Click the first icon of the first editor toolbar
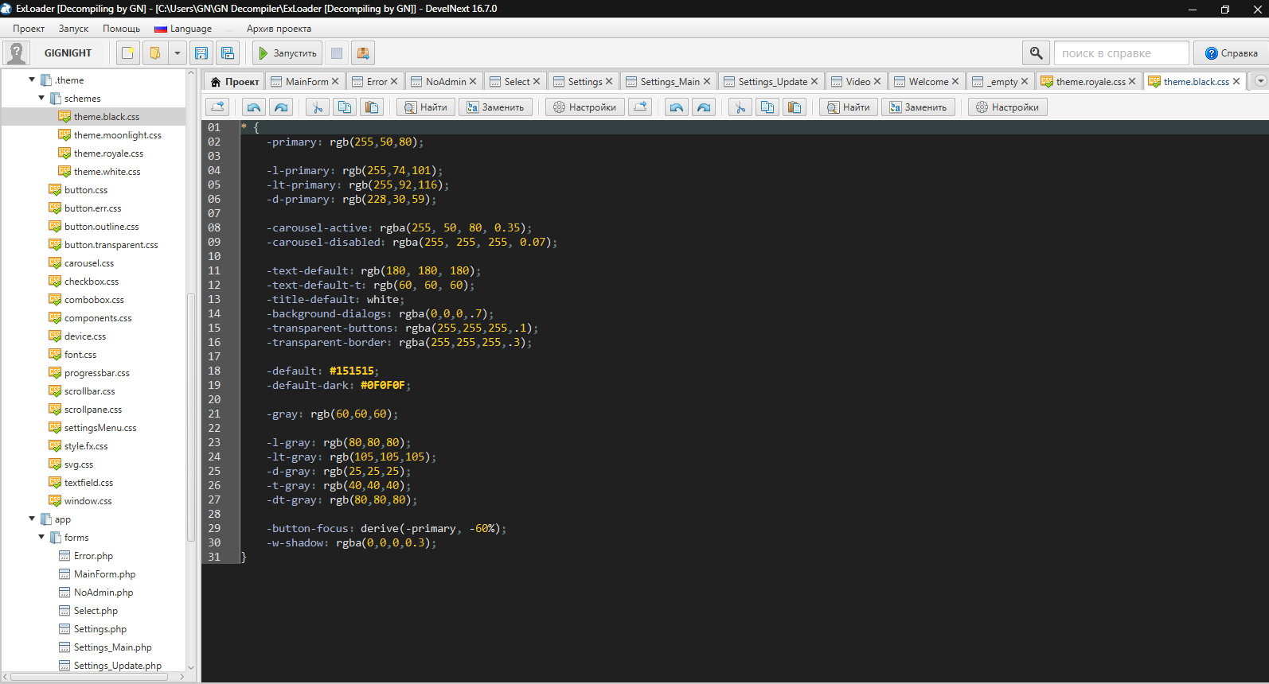1269x684 pixels. [217, 107]
